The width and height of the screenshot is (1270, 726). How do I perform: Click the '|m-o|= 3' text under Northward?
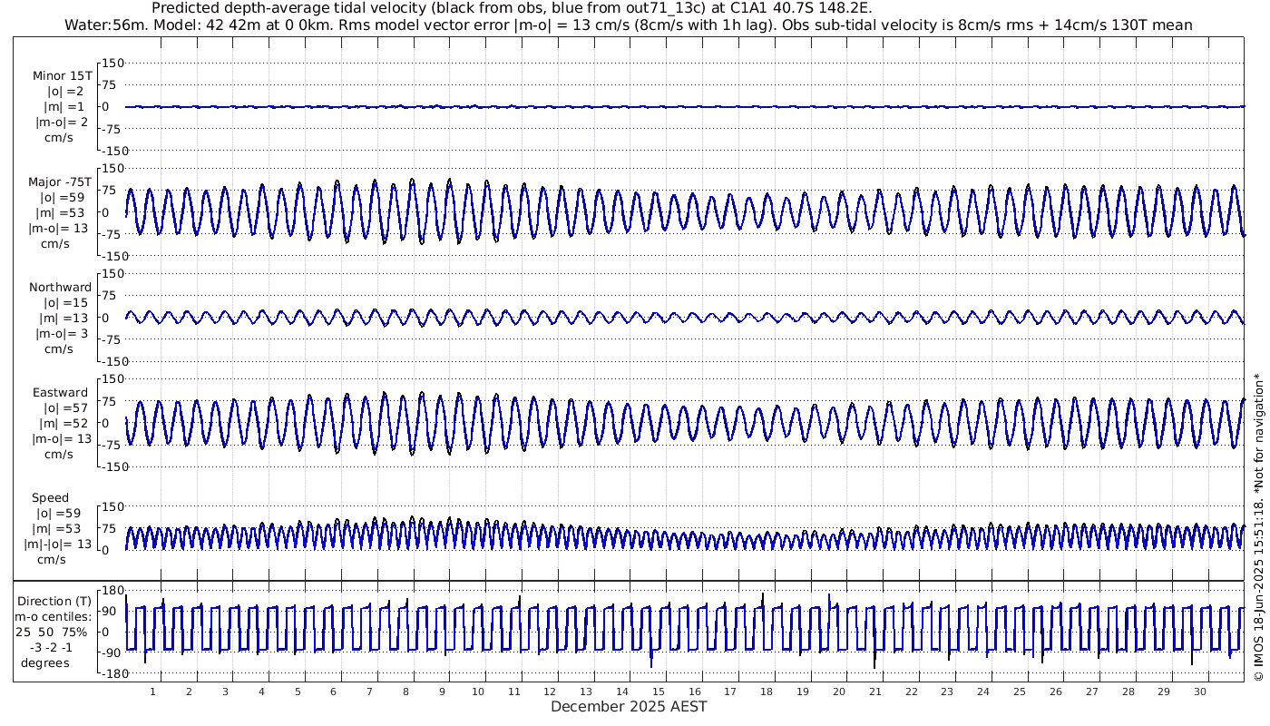(x=62, y=333)
